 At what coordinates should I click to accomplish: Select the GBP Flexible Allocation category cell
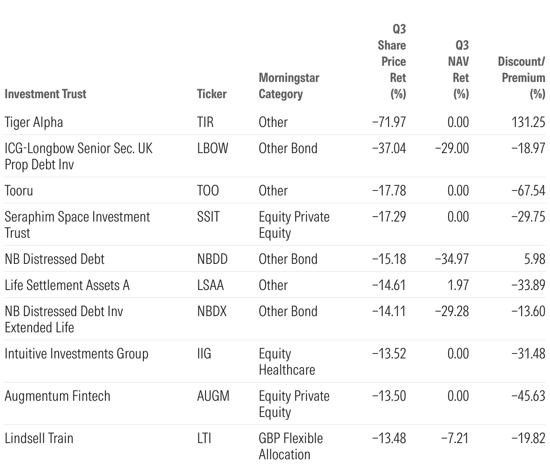(x=291, y=446)
